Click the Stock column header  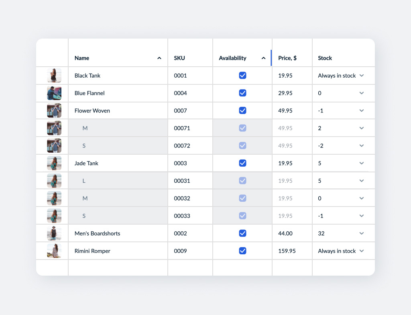(x=325, y=58)
